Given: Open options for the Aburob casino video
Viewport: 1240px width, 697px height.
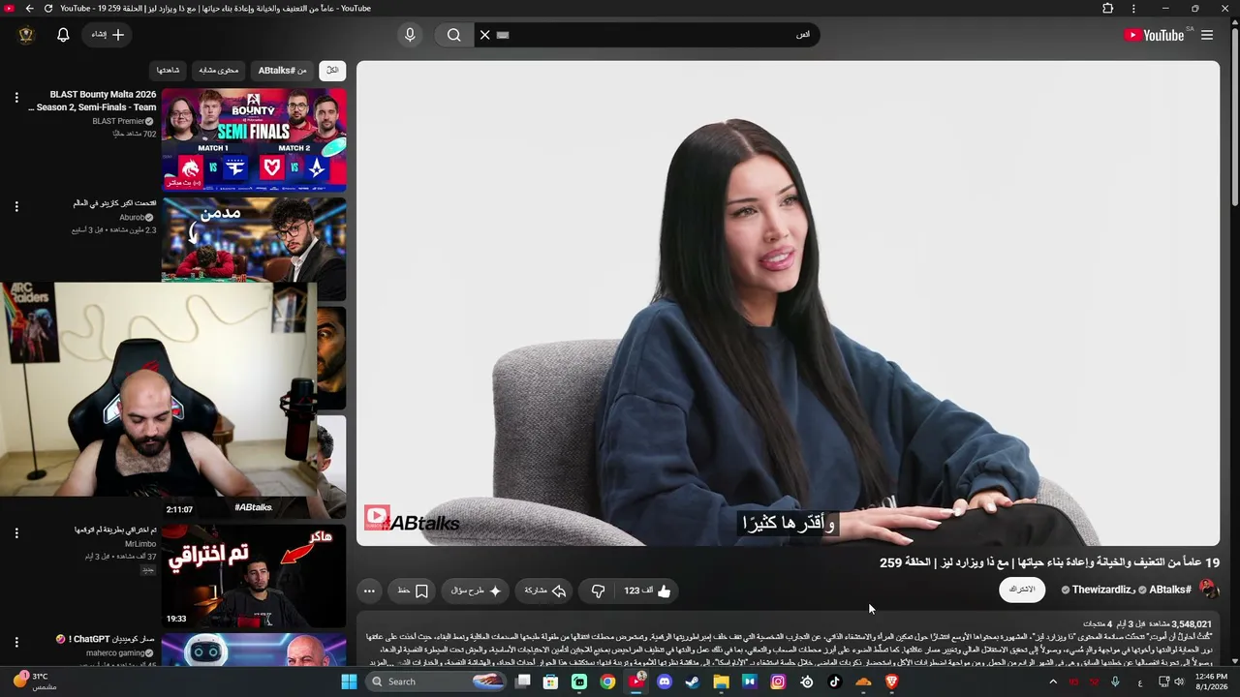Looking at the screenshot, I should (x=16, y=206).
